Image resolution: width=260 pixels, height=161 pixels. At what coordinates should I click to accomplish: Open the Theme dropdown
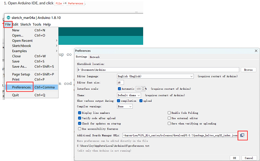(129, 95)
